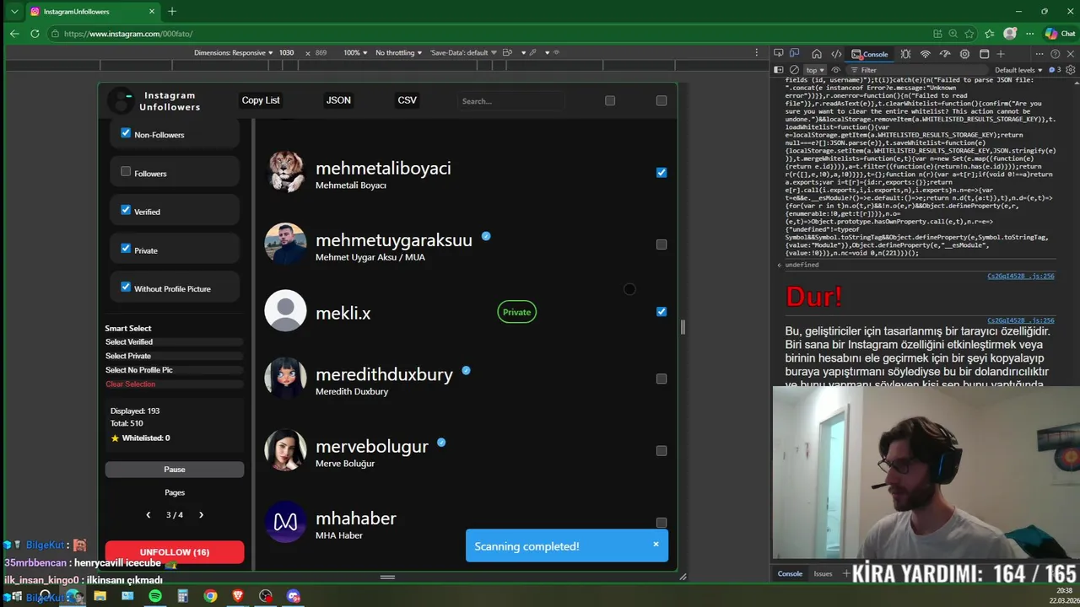The height and width of the screenshot is (607, 1080).
Task: Go to previous results page arrow
Action: (x=148, y=515)
